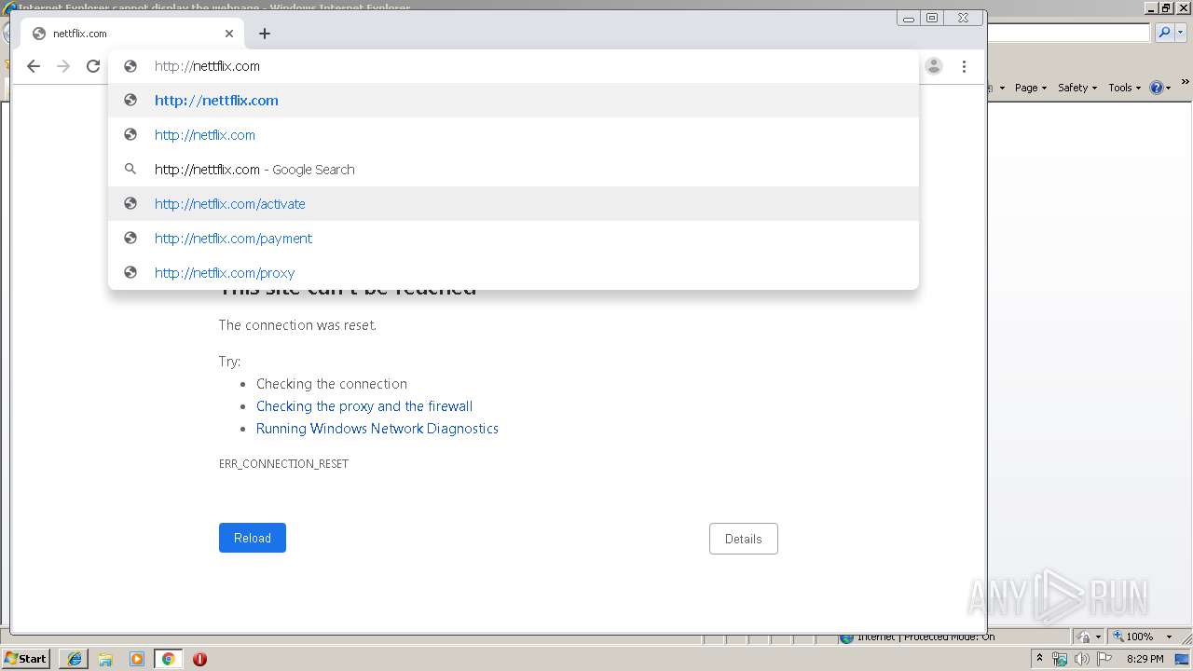Open the clock showing 8:29 PM
The width and height of the screenshot is (1193, 671).
click(x=1145, y=659)
